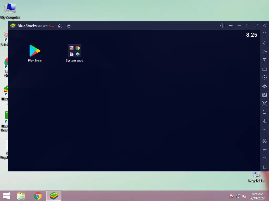Image resolution: width=269 pixels, height=201 pixels.
Task: Open the media folder
Action: [x=265, y=112]
